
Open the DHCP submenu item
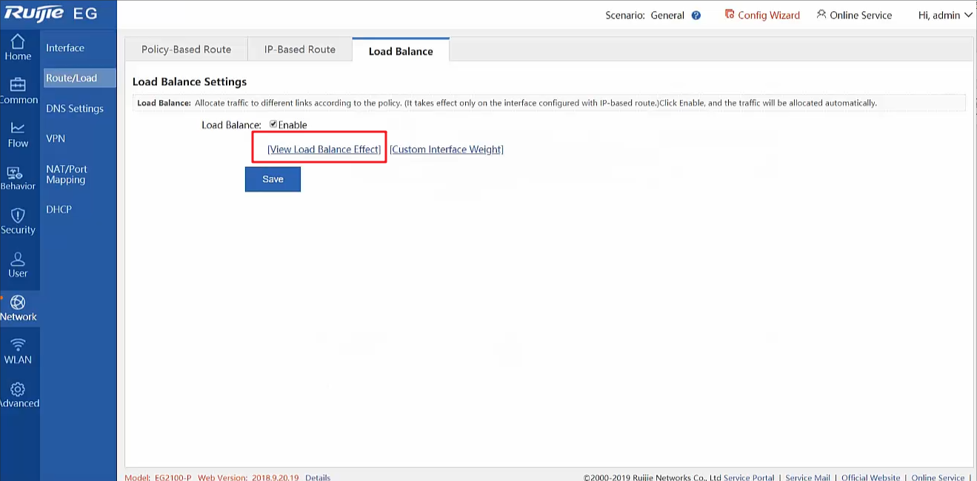pos(59,209)
